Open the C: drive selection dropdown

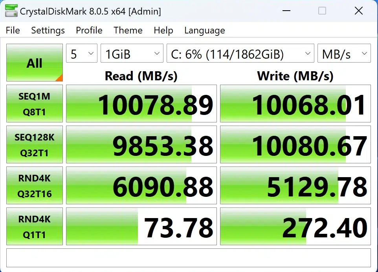click(240, 54)
